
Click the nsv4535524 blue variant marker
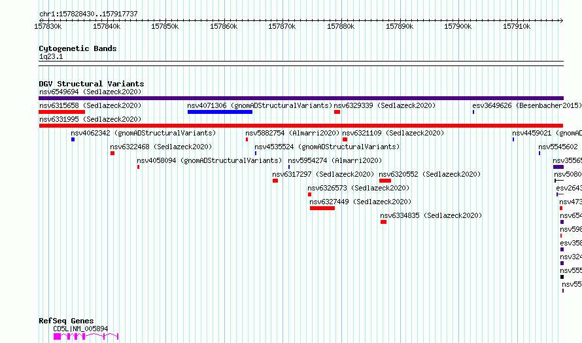(x=256, y=153)
